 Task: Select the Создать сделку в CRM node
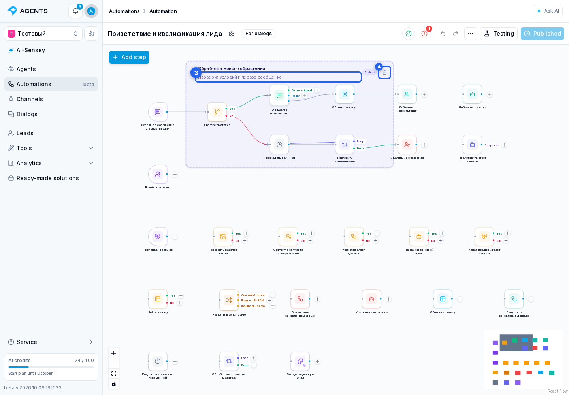300,361
